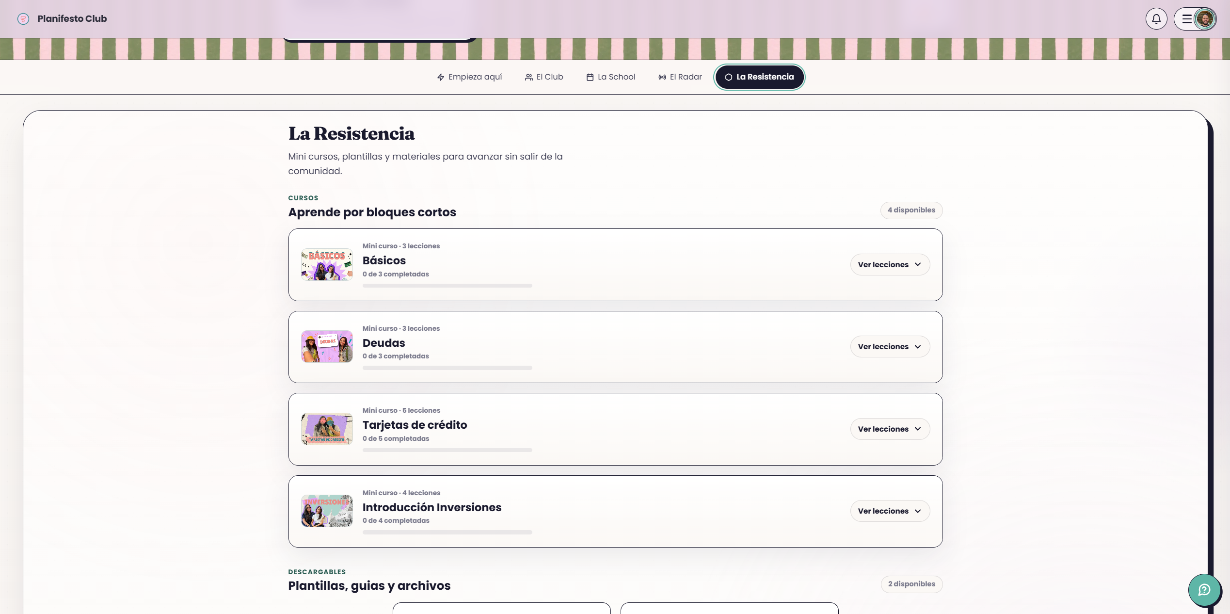Click the Planifesto Club logo icon
The height and width of the screenshot is (614, 1230).
[23, 19]
